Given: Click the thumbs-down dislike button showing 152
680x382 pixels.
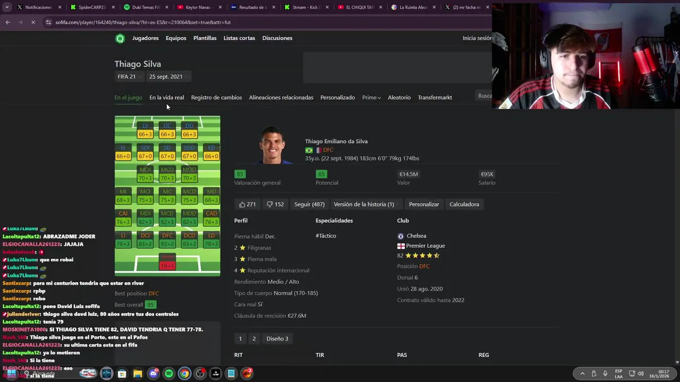Looking at the screenshot, I should pyautogui.click(x=275, y=204).
